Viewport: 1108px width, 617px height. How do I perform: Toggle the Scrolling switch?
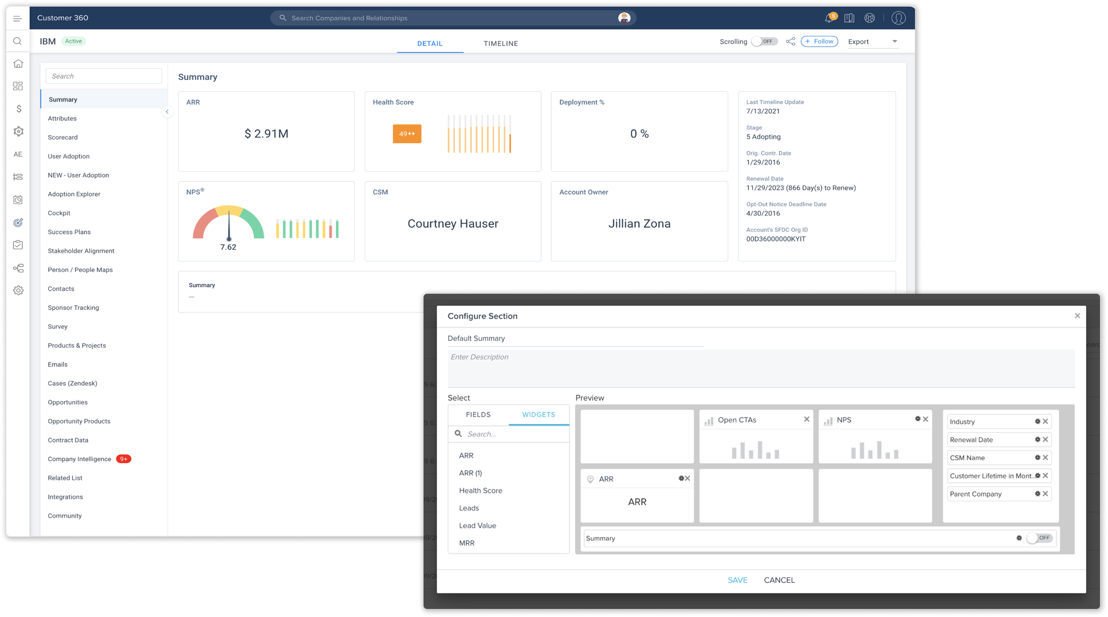764,42
